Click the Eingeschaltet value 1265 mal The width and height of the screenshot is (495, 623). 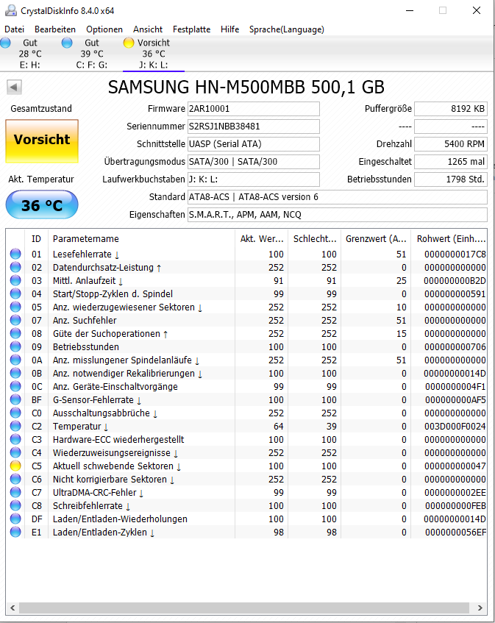451,162
